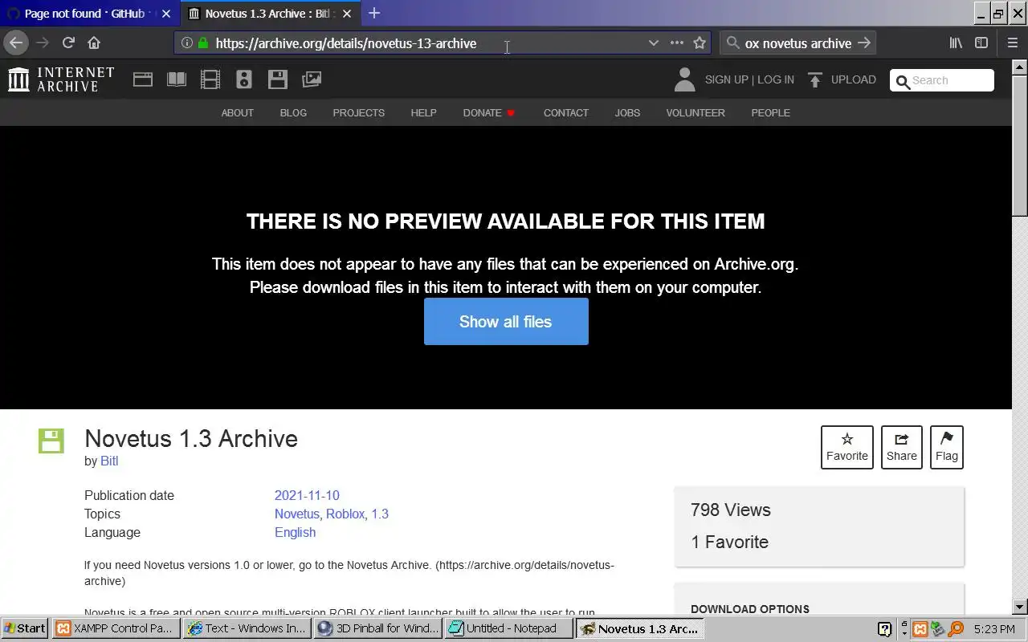Reload the page with the refresh icon

tap(68, 43)
